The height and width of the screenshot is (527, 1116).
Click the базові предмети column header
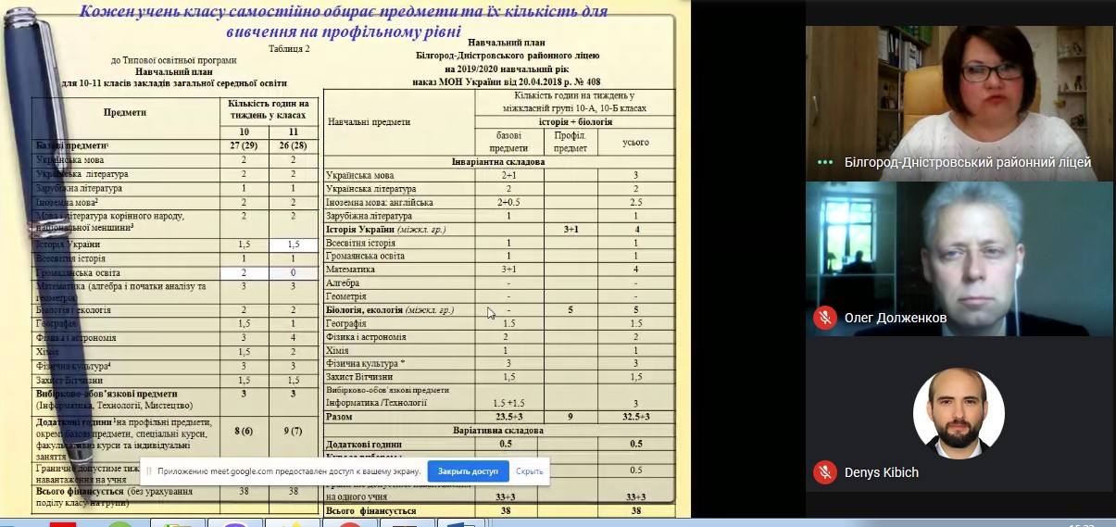coord(508,141)
